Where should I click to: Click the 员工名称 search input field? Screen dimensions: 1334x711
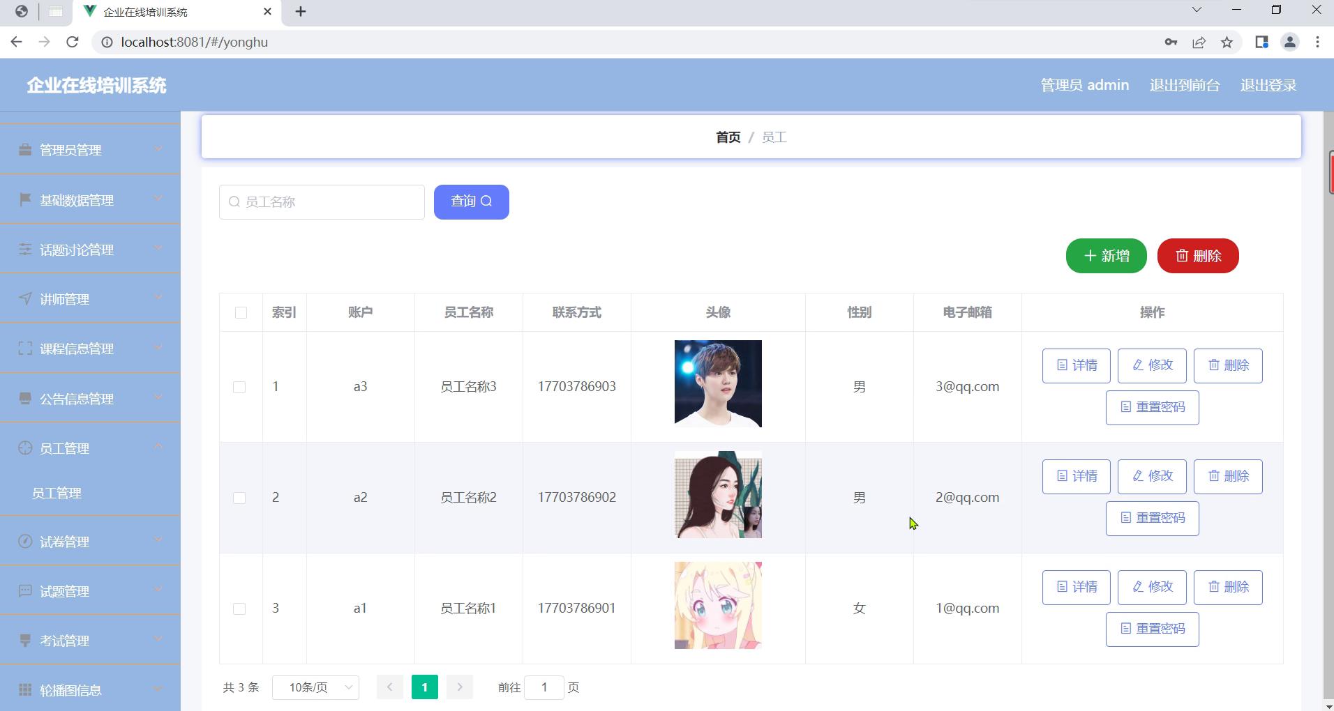[322, 202]
